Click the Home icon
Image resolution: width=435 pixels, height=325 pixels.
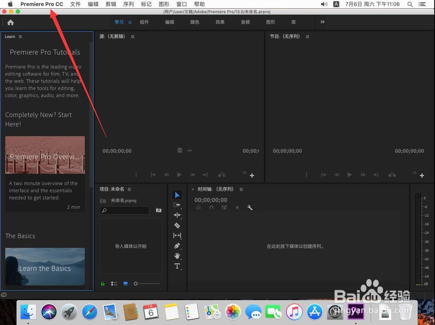click(10, 23)
